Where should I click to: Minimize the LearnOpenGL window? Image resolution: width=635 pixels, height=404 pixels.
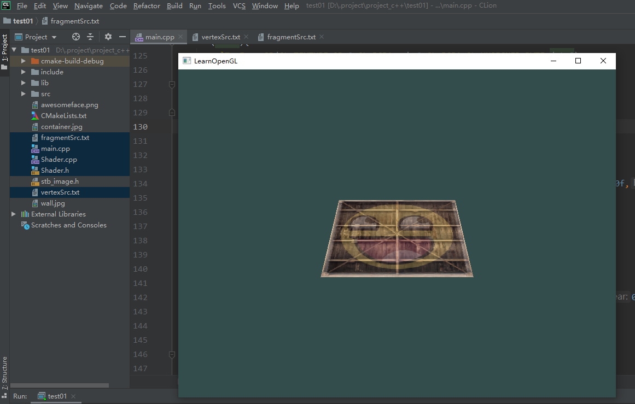click(x=553, y=61)
